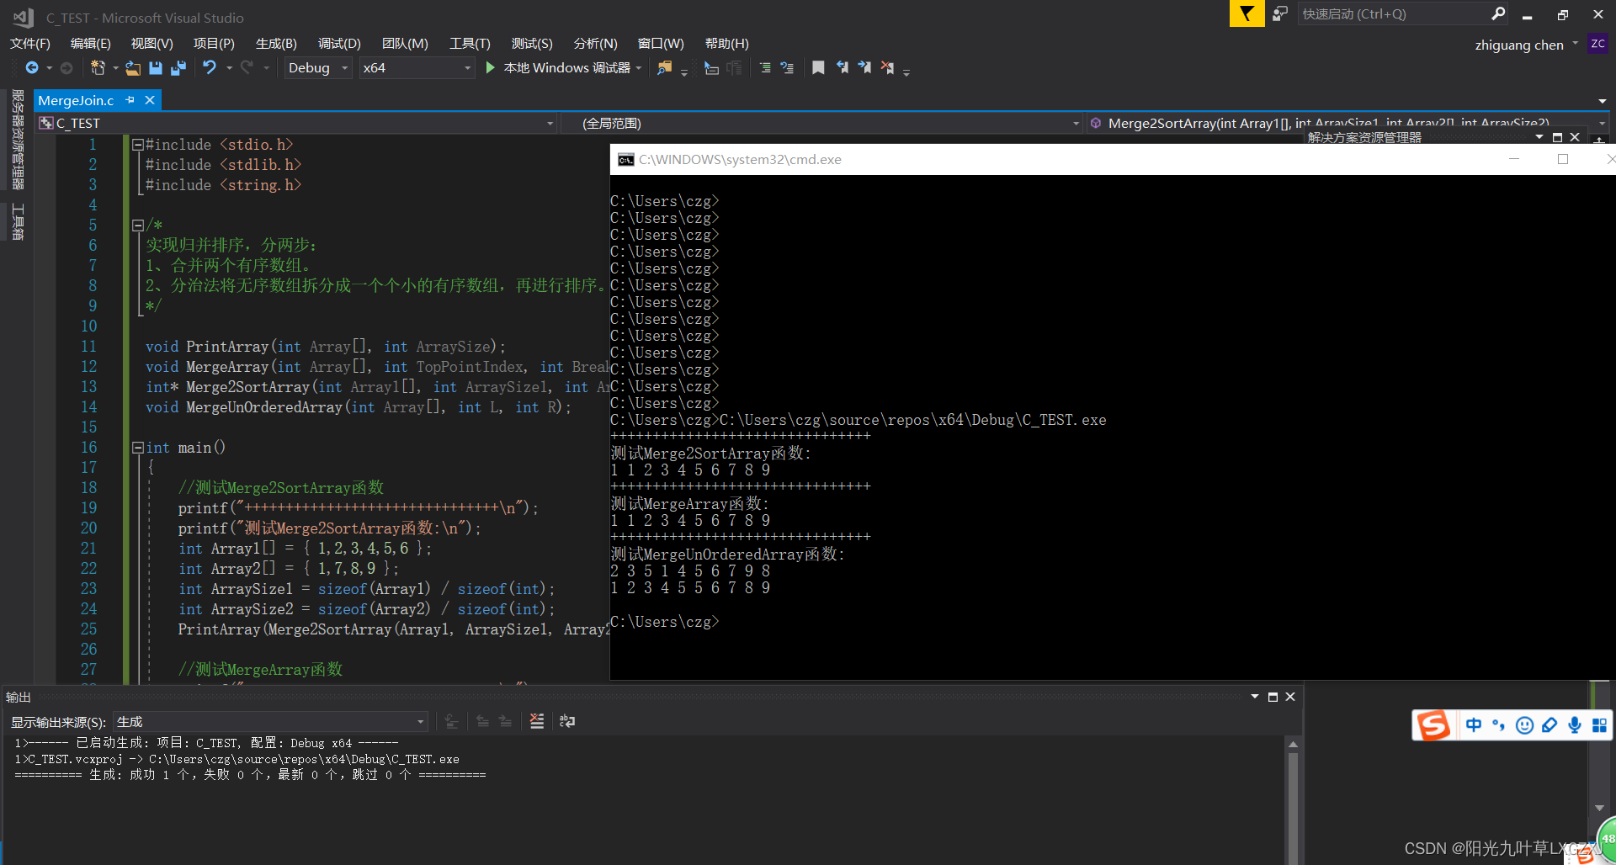
Task: Save the current file with the disk icon
Action: 156,68
